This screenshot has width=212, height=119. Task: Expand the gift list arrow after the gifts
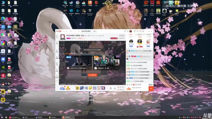(x=107, y=88)
